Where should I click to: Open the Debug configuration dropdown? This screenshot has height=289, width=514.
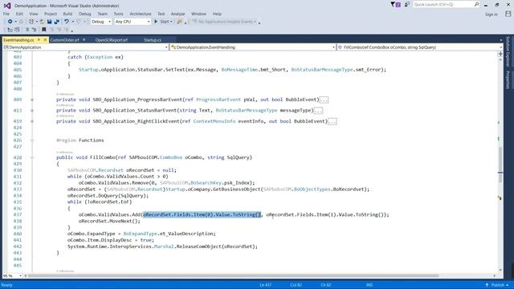coord(101,22)
